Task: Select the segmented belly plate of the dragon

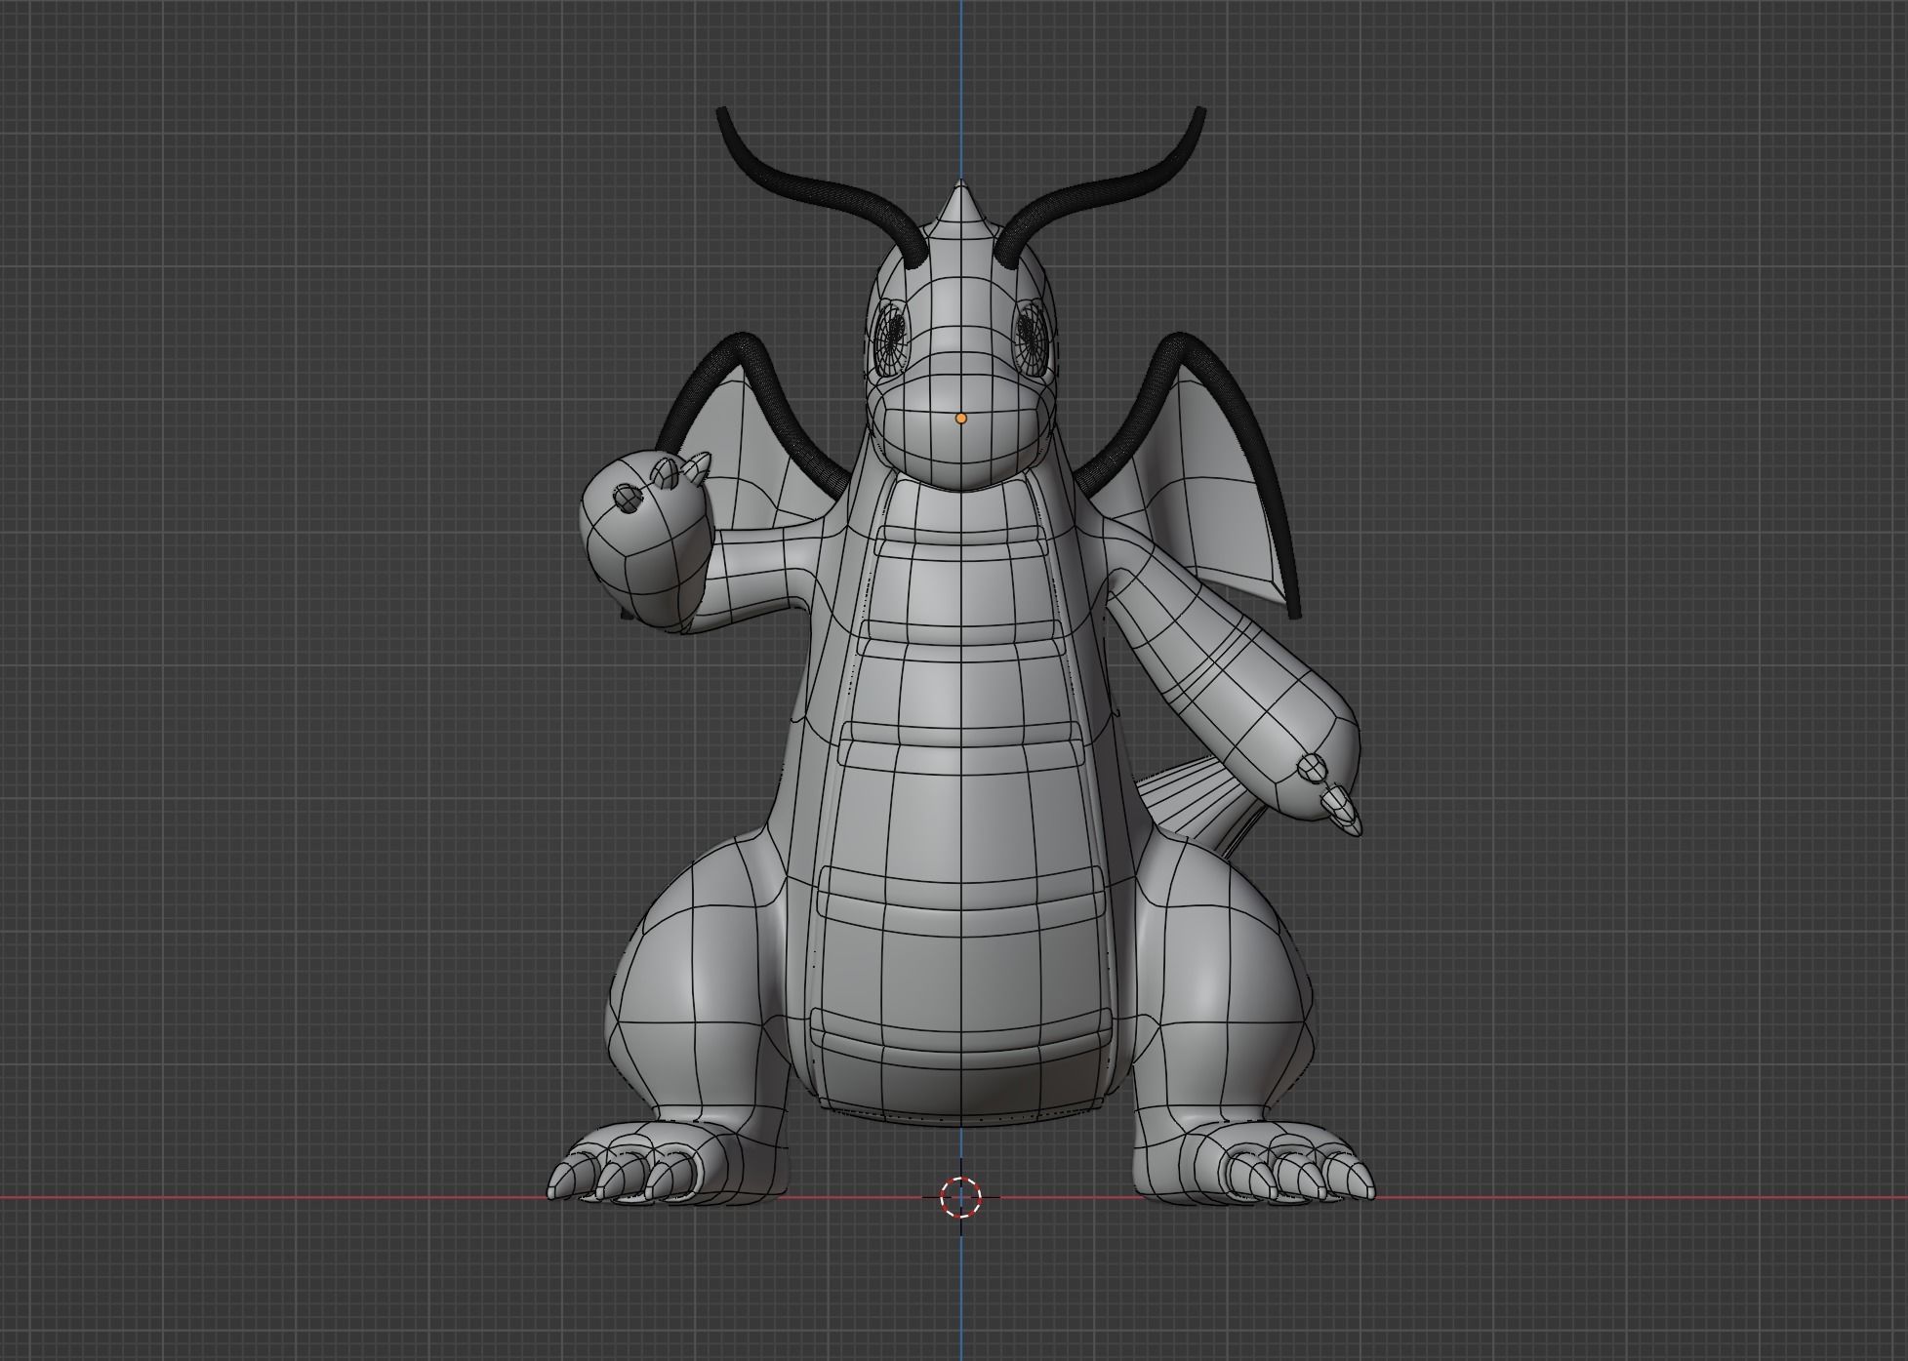Action: 961,800
